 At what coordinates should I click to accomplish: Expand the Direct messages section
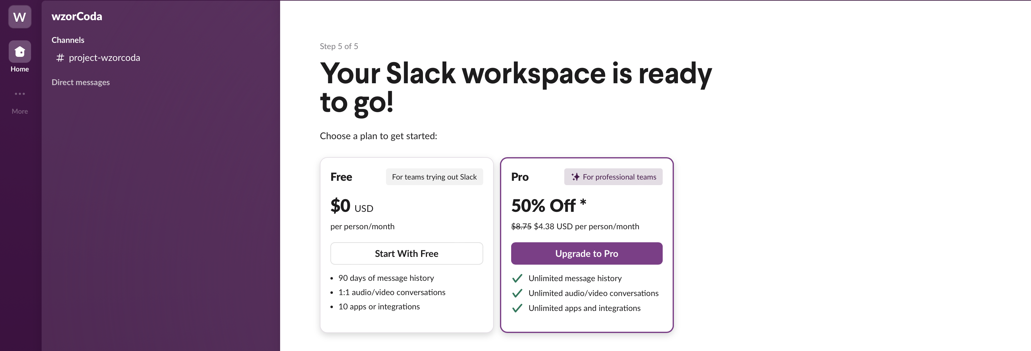point(80,82)
